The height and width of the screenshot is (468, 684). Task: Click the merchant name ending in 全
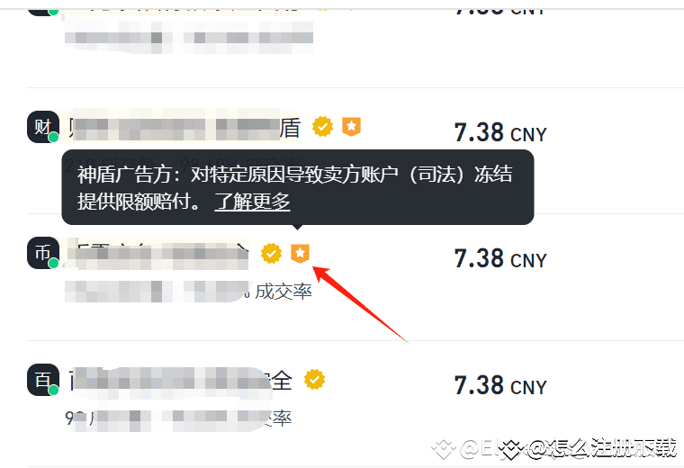click(x=180, y=380)
